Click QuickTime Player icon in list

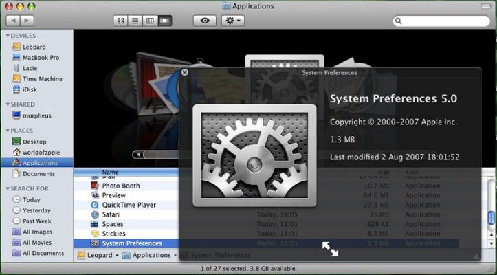[95, 205]
